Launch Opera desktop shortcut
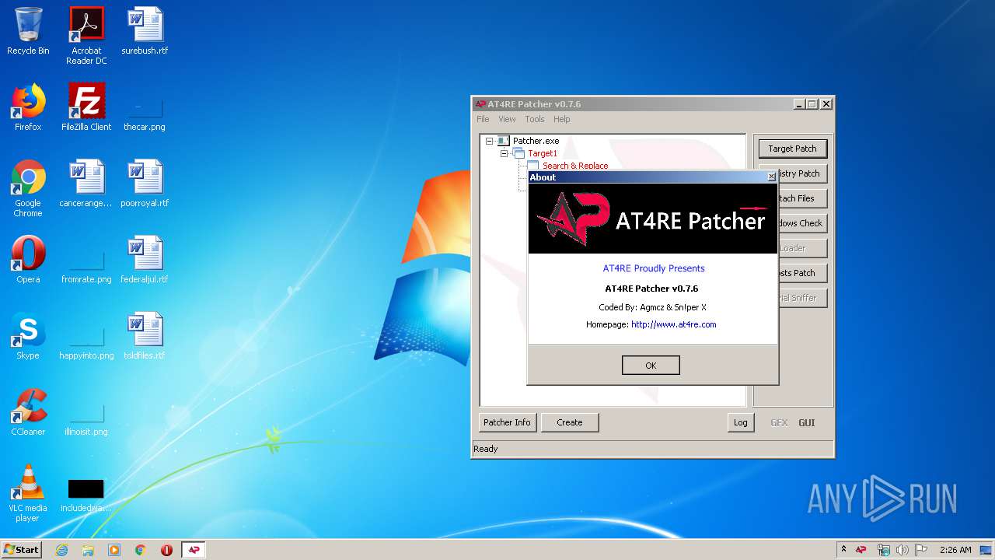 pyautogui.click(x=28, y=260)
